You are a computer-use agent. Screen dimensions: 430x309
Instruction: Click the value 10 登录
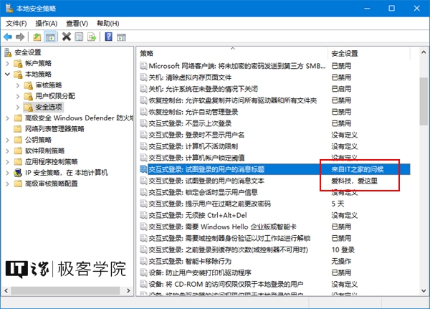click(x=343, y=249)
